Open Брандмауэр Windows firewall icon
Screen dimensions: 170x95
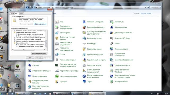point(84,27)
